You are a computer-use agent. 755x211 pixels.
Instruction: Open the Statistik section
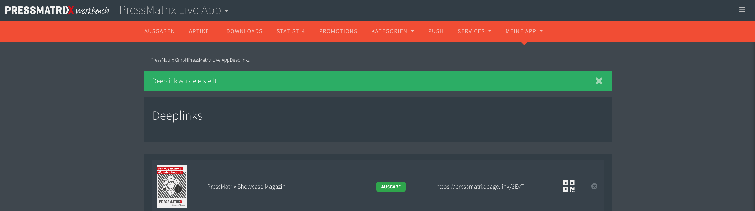tap(291, 31)
